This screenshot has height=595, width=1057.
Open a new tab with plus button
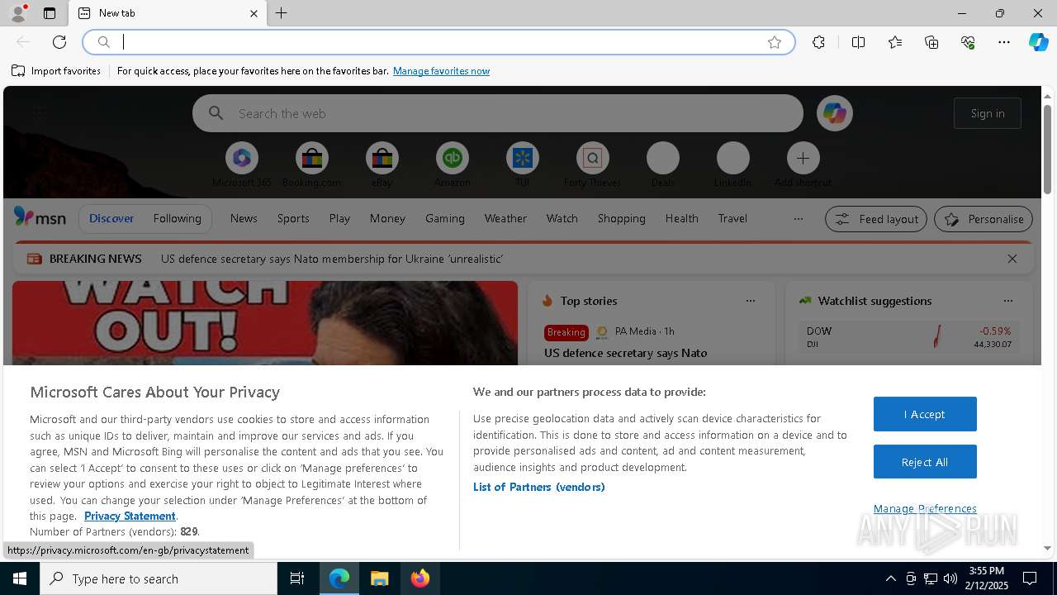(x=282, y=13)
